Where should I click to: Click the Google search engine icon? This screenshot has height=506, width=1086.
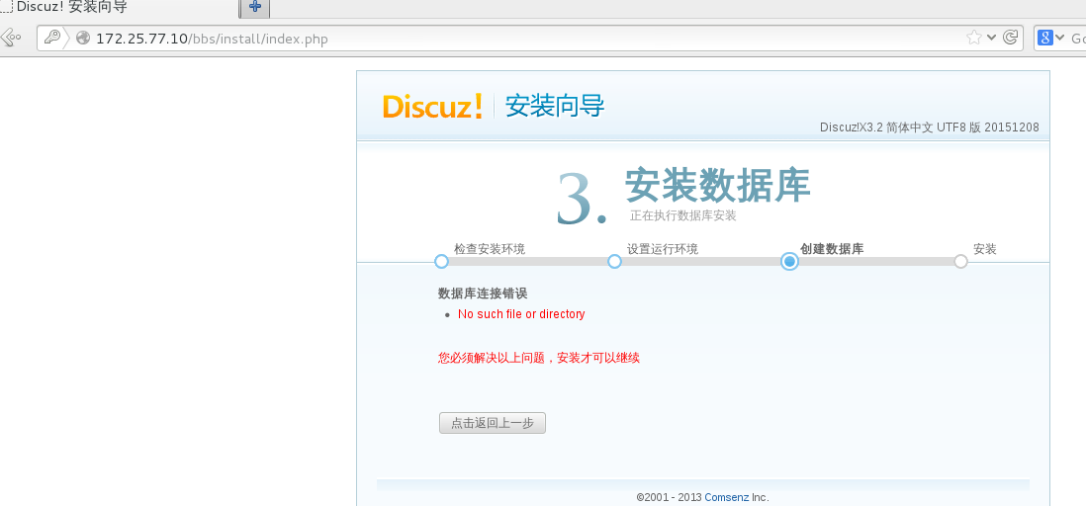1045,38
